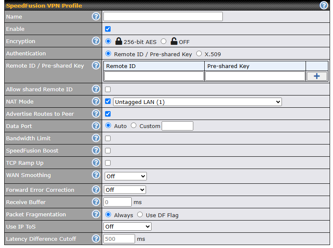Add Remote ID entry with plus button

point(317,76)
